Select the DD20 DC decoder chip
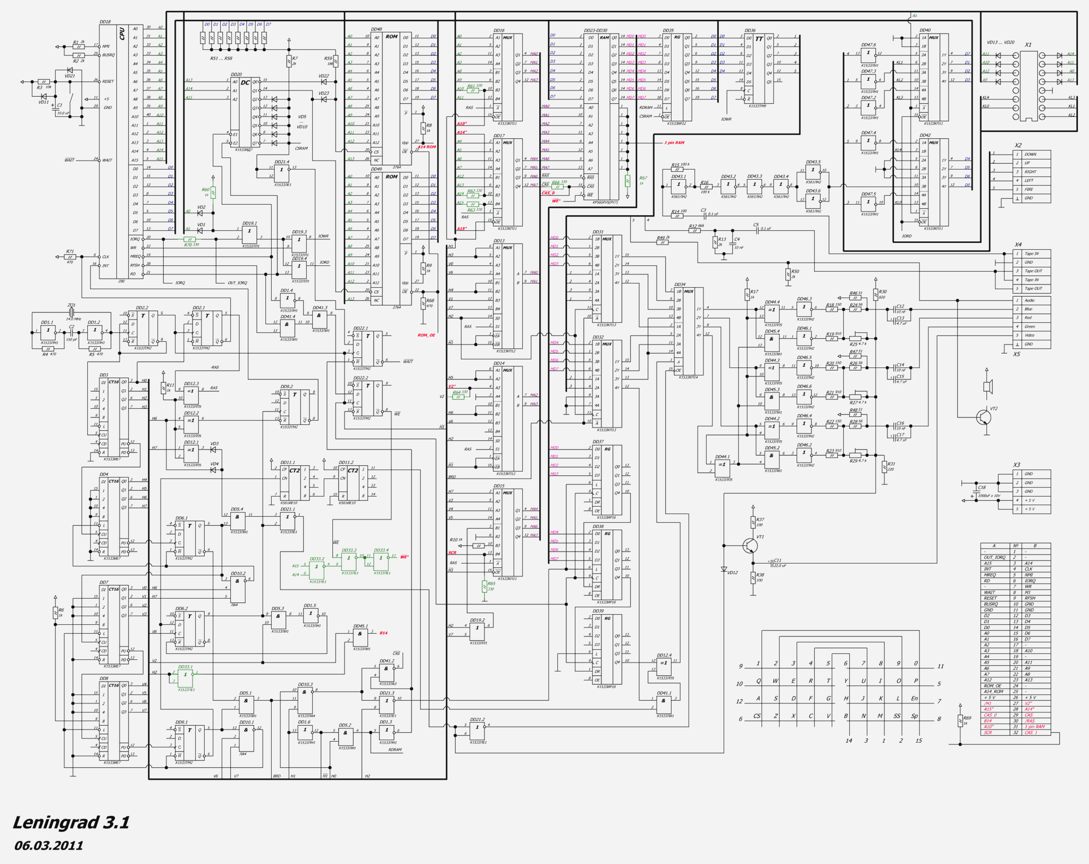Image resolution: width=1089 pixels, height=864 pixels. [x=245, y=112]
